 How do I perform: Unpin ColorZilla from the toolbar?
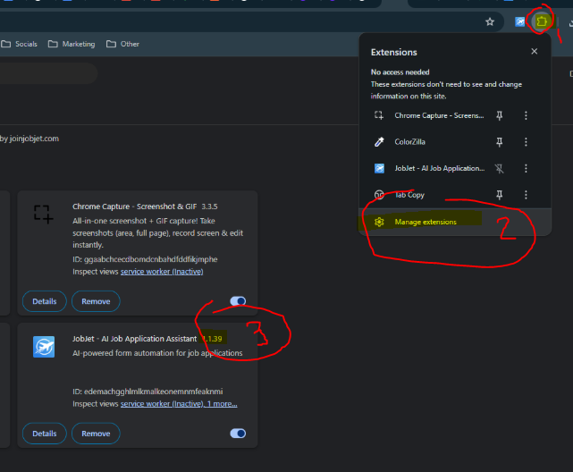click(499, 142)
